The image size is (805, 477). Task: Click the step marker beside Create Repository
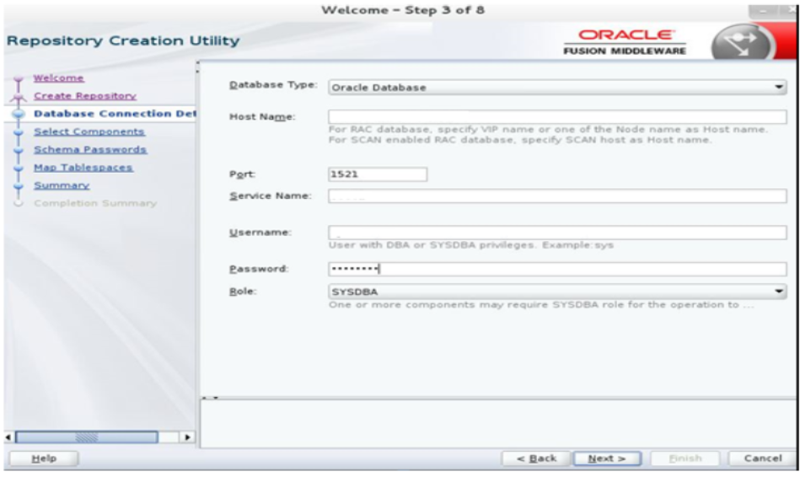[19, 98]
